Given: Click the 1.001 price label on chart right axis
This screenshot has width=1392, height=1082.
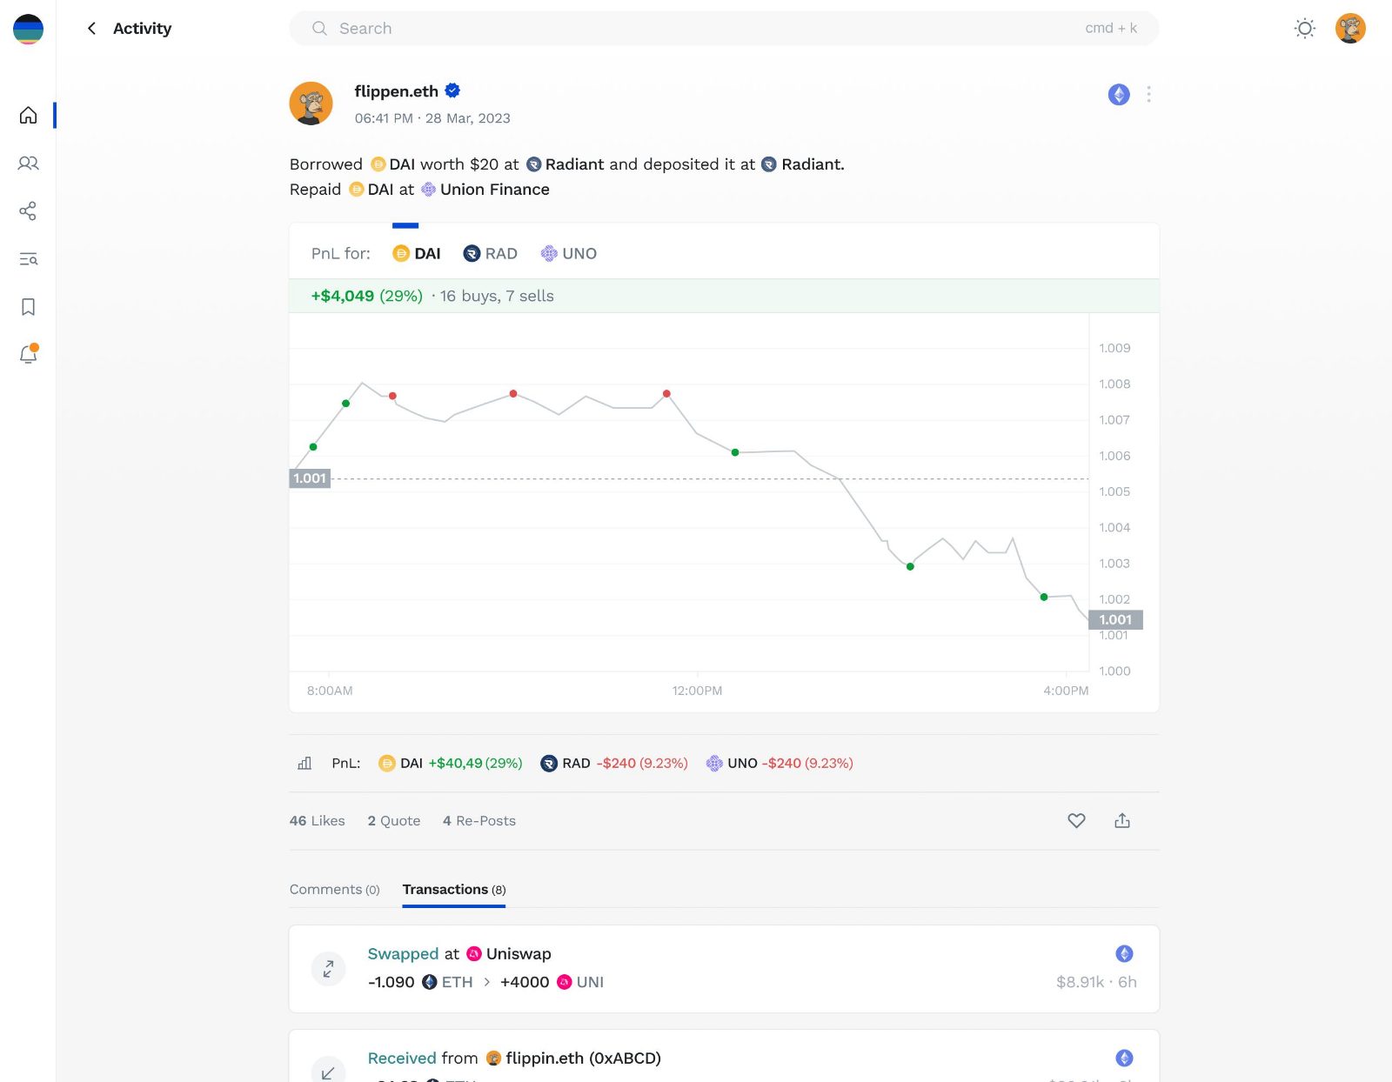Looking at the screenshot, I should (x=1115, y=619).
